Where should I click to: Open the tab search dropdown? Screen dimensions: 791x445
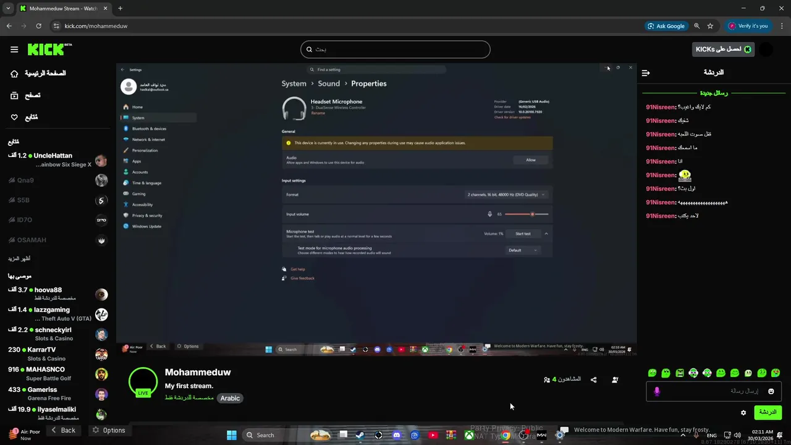click(8, 9)
